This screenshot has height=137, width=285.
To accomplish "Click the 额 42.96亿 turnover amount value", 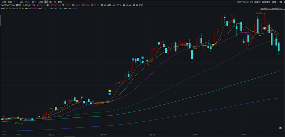I will coord(138,5).
